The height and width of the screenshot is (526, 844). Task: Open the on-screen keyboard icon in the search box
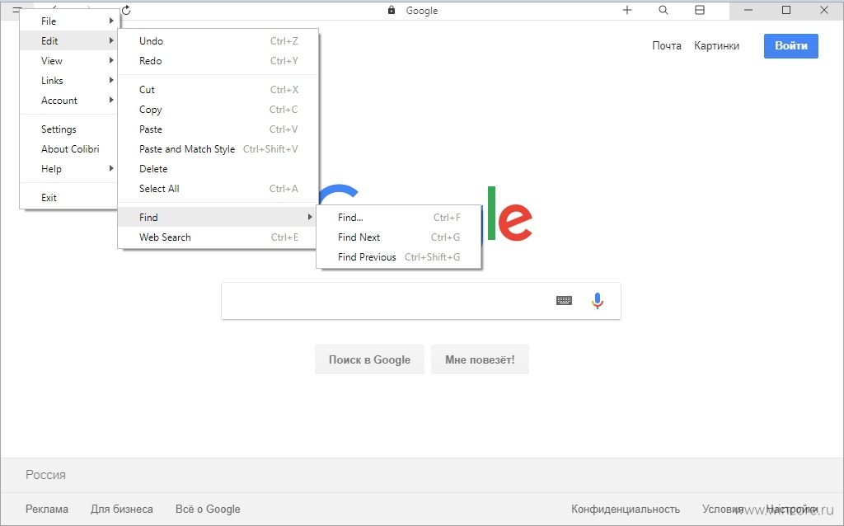point(564,300)
